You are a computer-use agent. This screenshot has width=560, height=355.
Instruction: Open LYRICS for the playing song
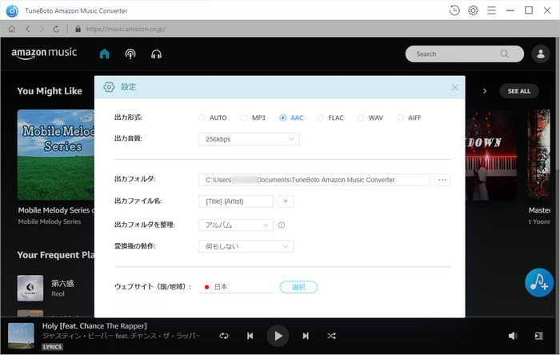pyautogui.click(x=52, y=347)
